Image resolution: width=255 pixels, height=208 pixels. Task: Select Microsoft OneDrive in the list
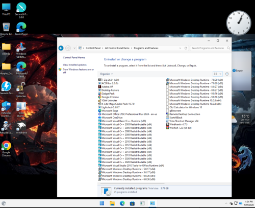pos(110,118)
